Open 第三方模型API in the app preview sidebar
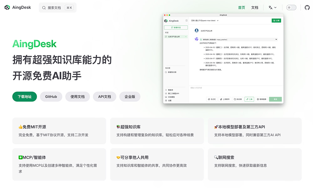 coord(172,94)
